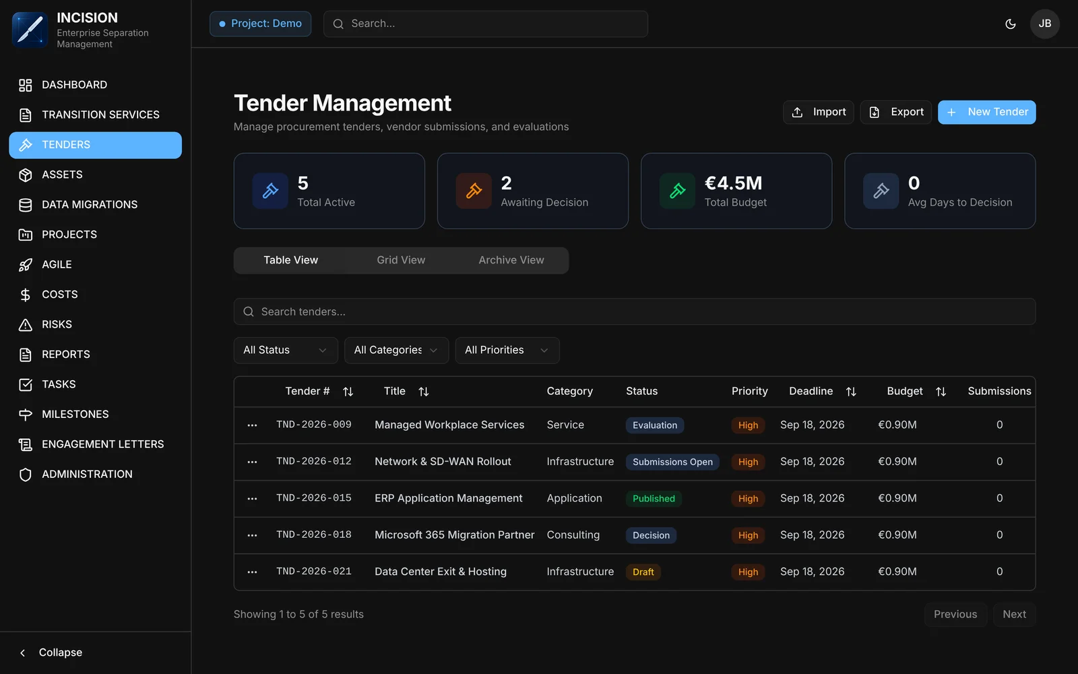
Task: Go to the Costs section
Action: click(x=95, y=295)
